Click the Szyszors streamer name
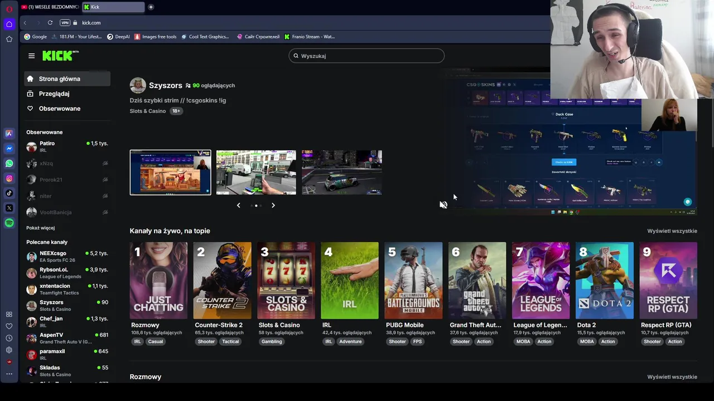 pos(166,86)
